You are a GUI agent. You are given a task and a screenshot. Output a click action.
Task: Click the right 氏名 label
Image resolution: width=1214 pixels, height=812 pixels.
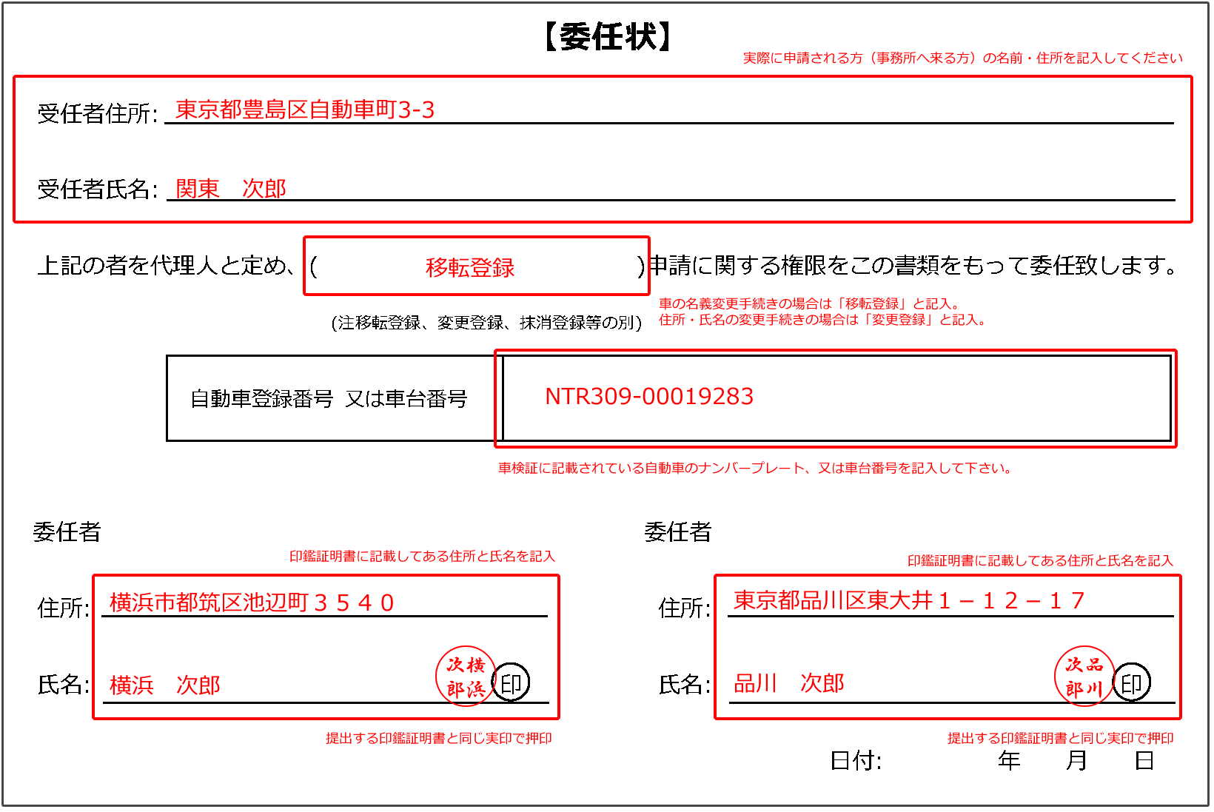685,685
